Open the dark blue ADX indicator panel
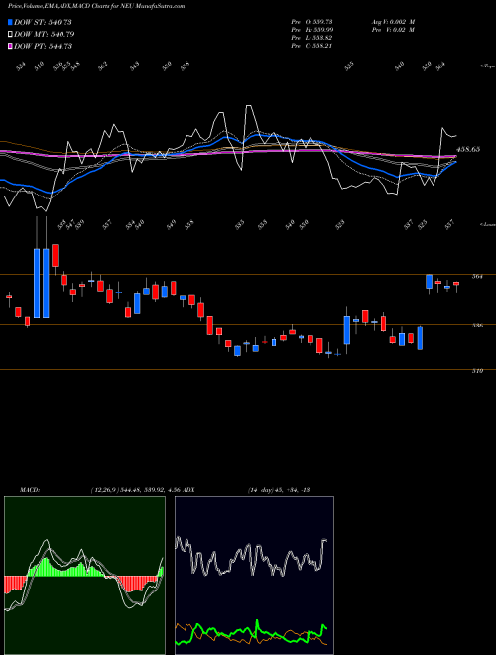Screen dimensions: 496x655 click(254, 576)
